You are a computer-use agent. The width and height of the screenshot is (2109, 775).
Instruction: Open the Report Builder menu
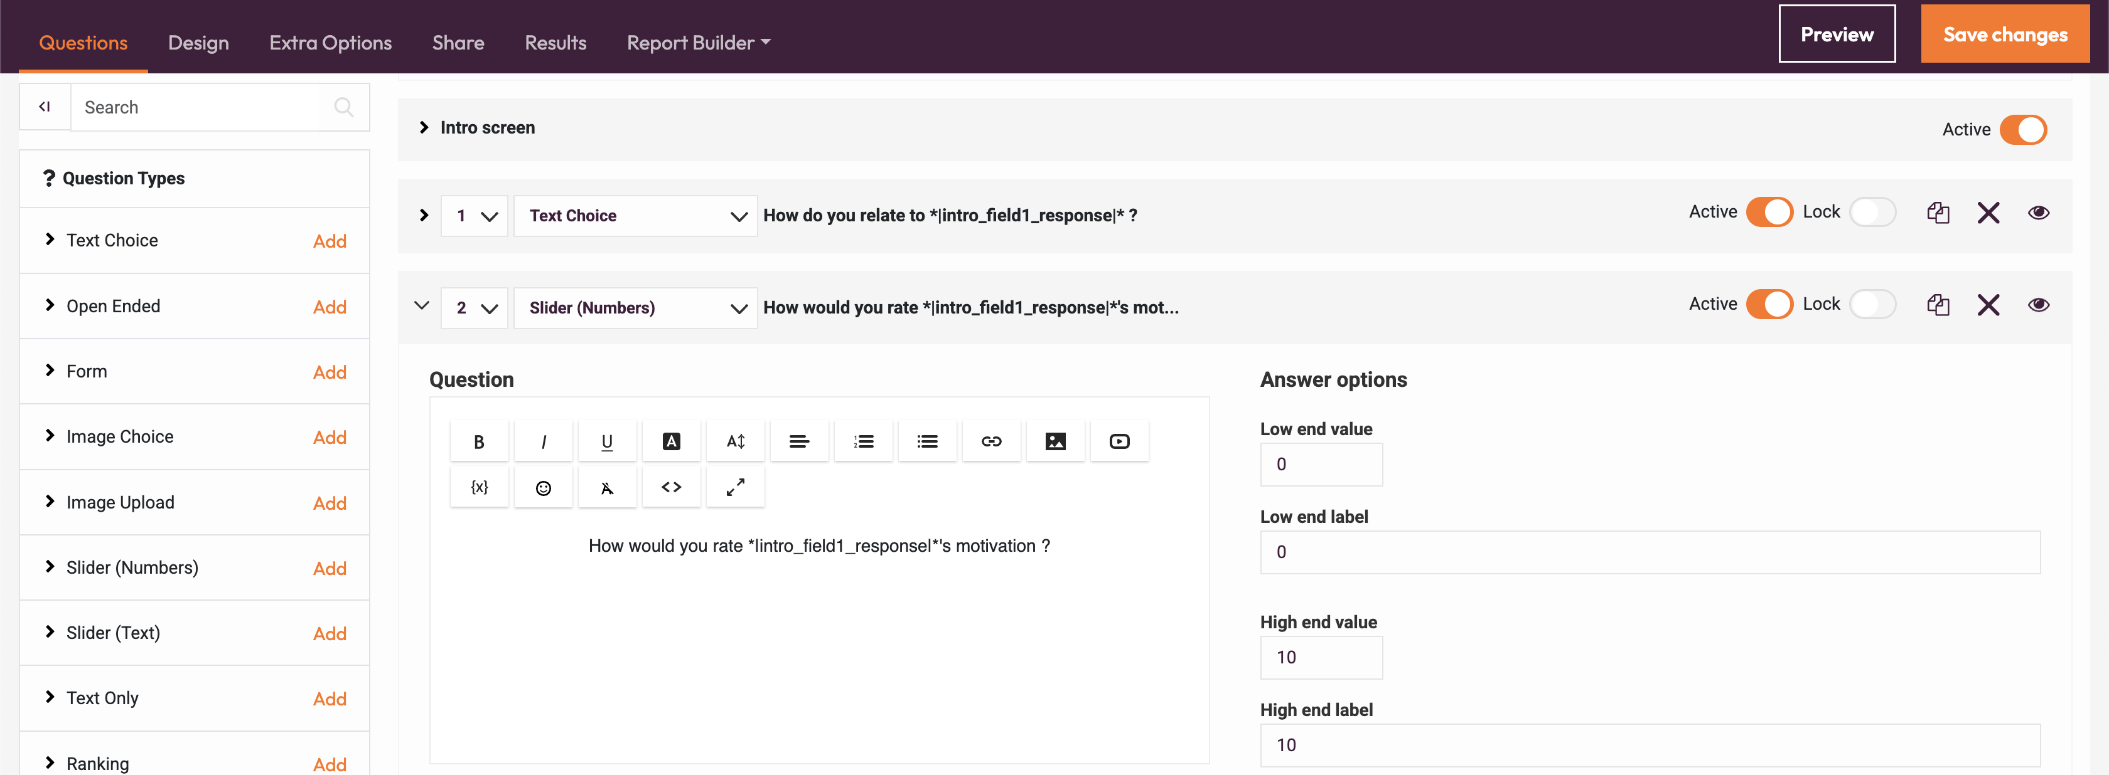(x=697, y=43)
